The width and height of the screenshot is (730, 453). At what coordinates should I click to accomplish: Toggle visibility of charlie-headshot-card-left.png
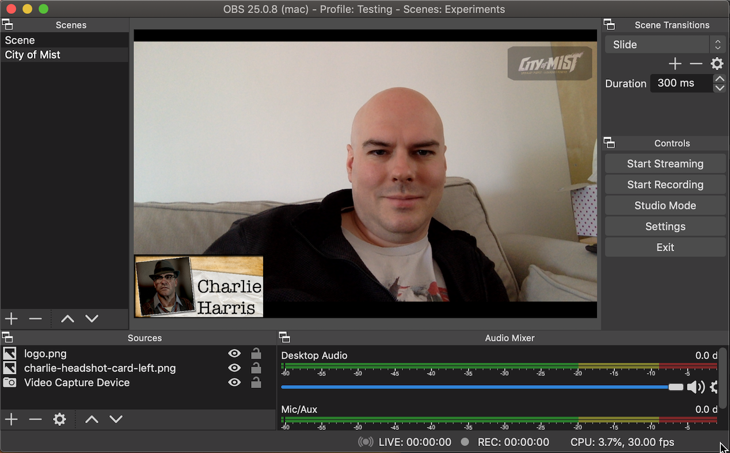coord(234,368)
